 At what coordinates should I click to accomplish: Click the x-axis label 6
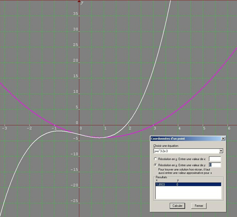228,128
